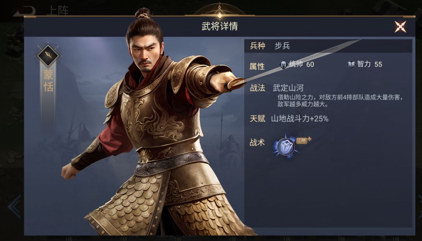Tap the 上阵 label at top left
This screenshot has height=241, width=422.
57,11
